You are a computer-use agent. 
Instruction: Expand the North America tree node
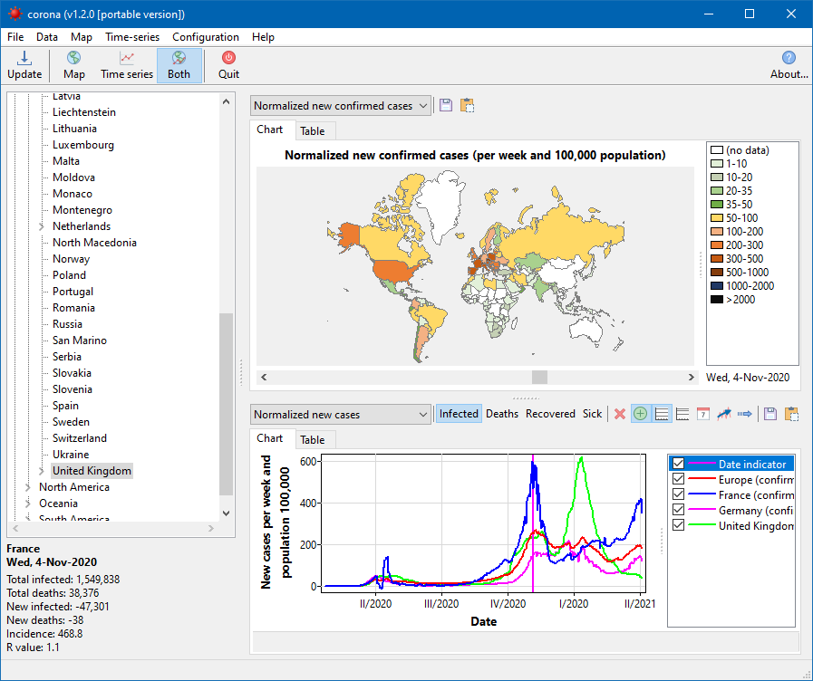(28, 487)
